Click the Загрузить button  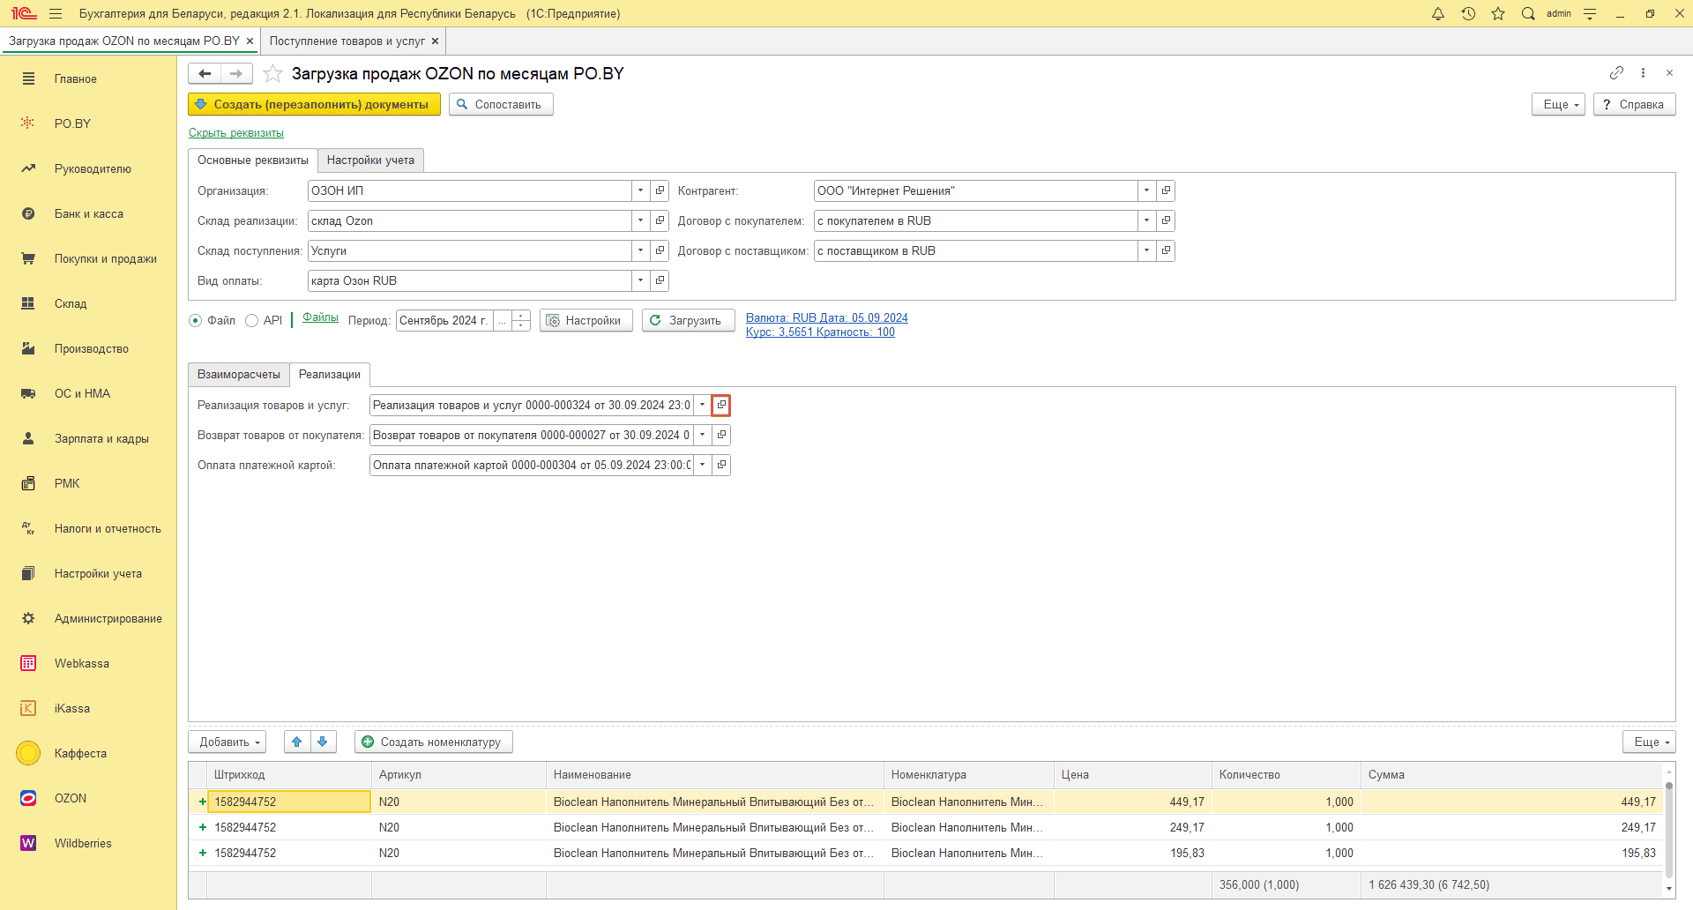[x=688, y=320]
